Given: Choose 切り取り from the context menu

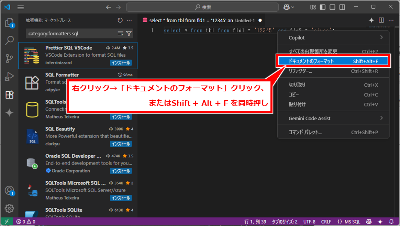Looking at the screenshot, I should [x=333, y=85].
